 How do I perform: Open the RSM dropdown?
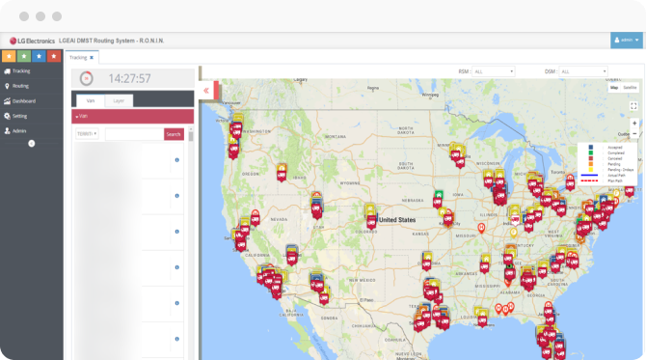(493, 71)
